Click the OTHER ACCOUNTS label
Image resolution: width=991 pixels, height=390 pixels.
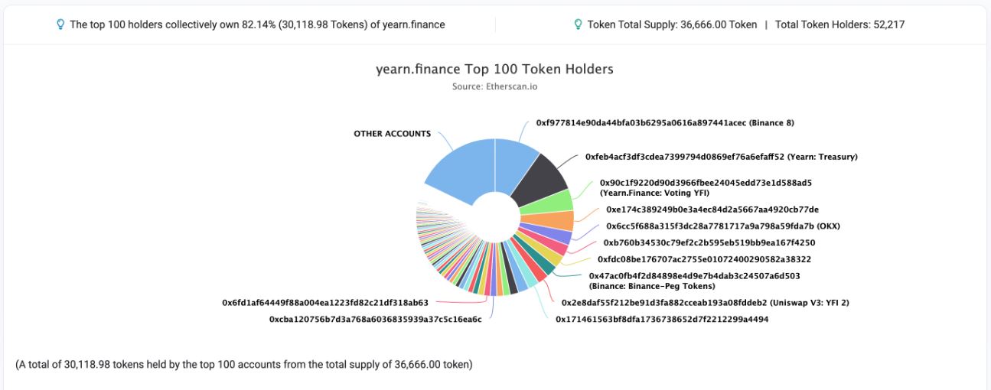coord(392,134)
